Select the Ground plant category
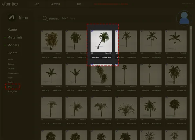The width and height of the screenshot is (195, 140). (x=11, y=68)
